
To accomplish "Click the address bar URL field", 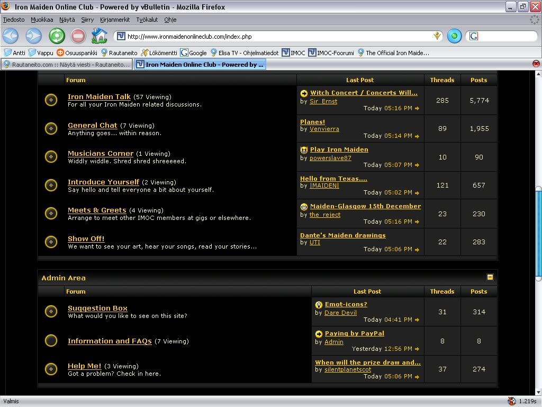I will pos(278,36).
